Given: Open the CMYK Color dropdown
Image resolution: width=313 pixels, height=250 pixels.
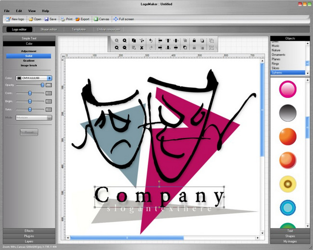Looking at the screenshot, I should (x=34, y=78).
